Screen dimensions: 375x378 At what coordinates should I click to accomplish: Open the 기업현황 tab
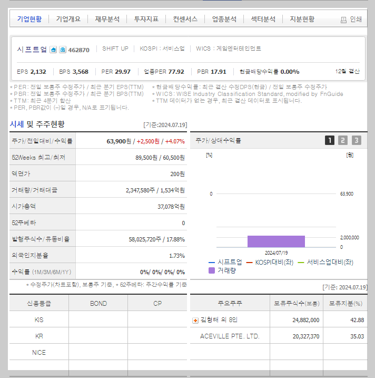pos(29,19)
